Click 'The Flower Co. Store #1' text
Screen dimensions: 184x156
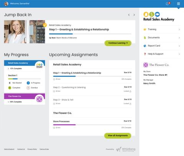155,75
